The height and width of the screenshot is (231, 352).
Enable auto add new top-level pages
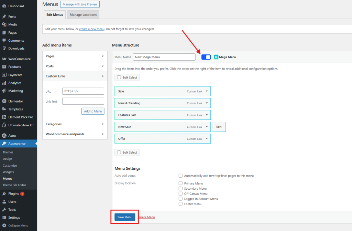tap(180, 176)
